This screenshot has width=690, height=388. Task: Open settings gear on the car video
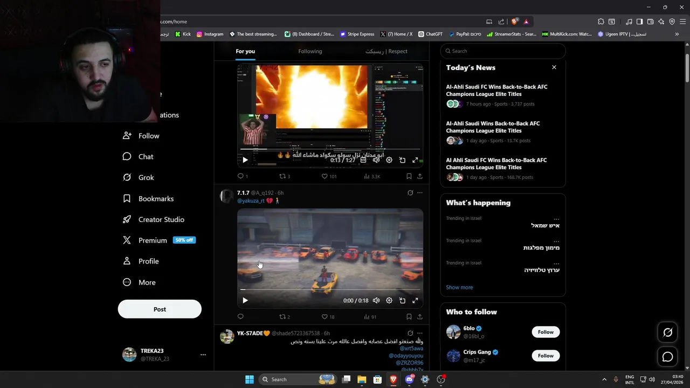[x=389, y=301]
